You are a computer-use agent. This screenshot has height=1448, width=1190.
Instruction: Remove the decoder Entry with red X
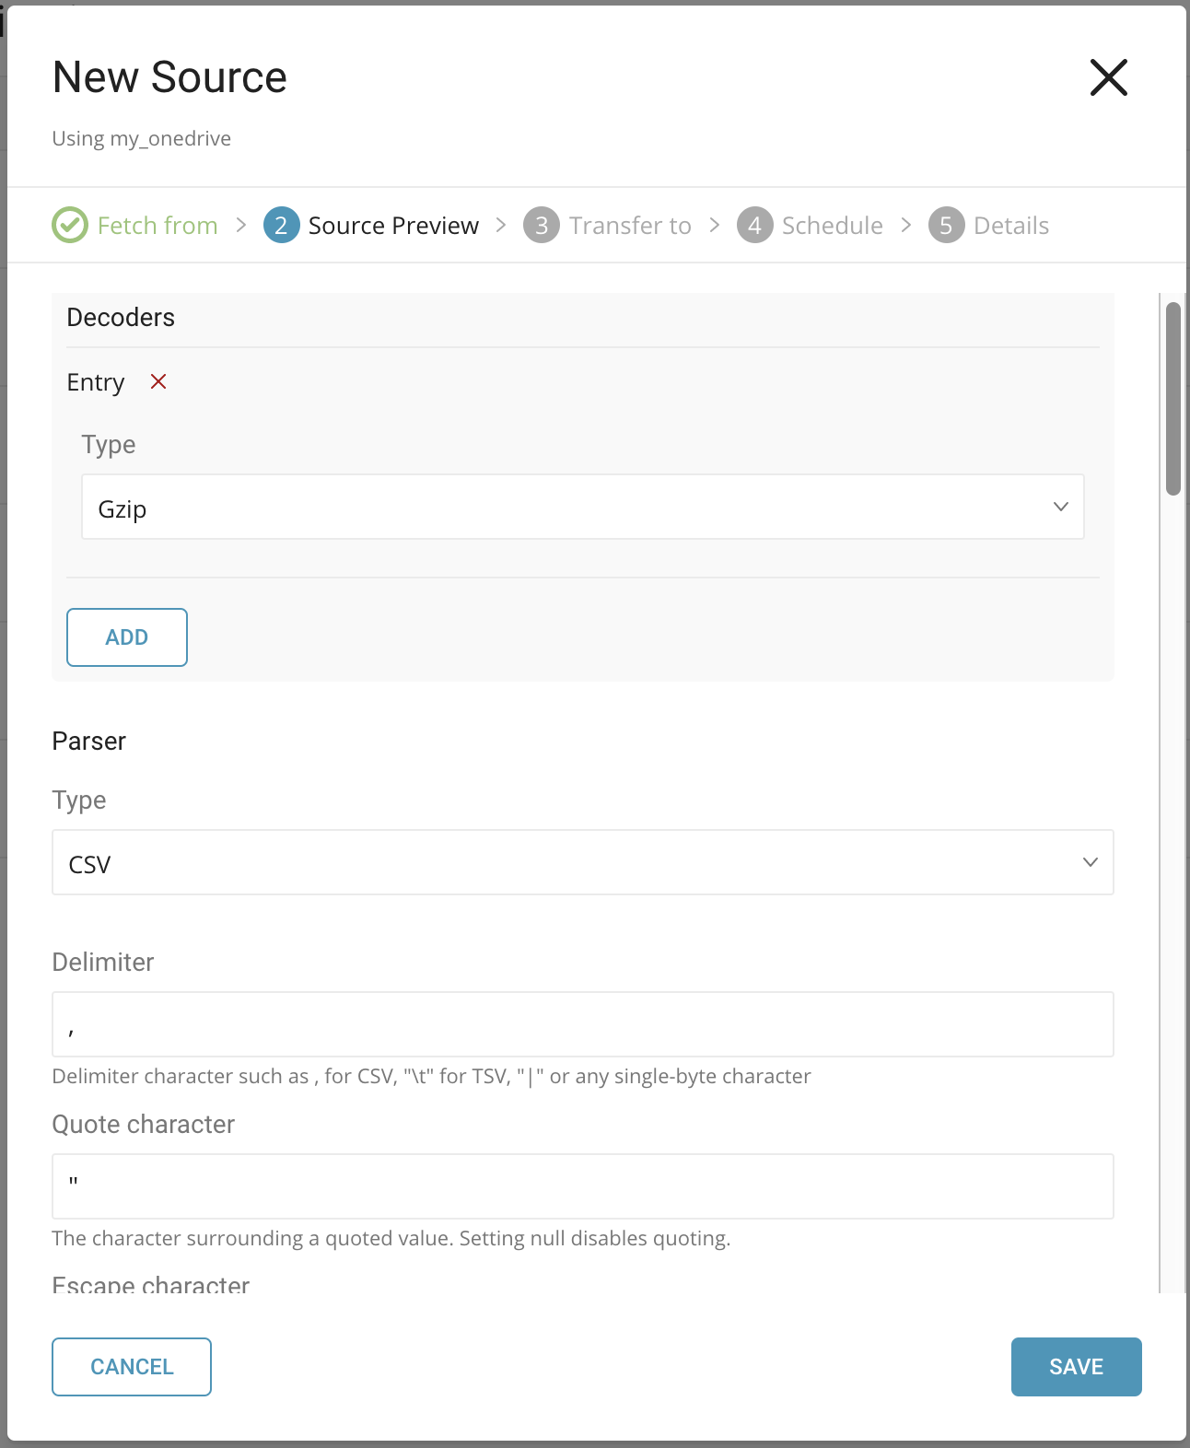click(x=158, y=381)
